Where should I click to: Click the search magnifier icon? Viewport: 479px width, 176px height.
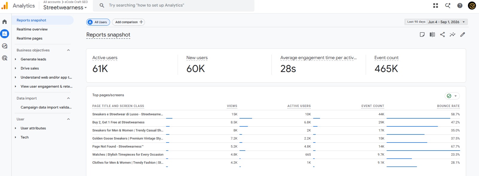(102, 5)
